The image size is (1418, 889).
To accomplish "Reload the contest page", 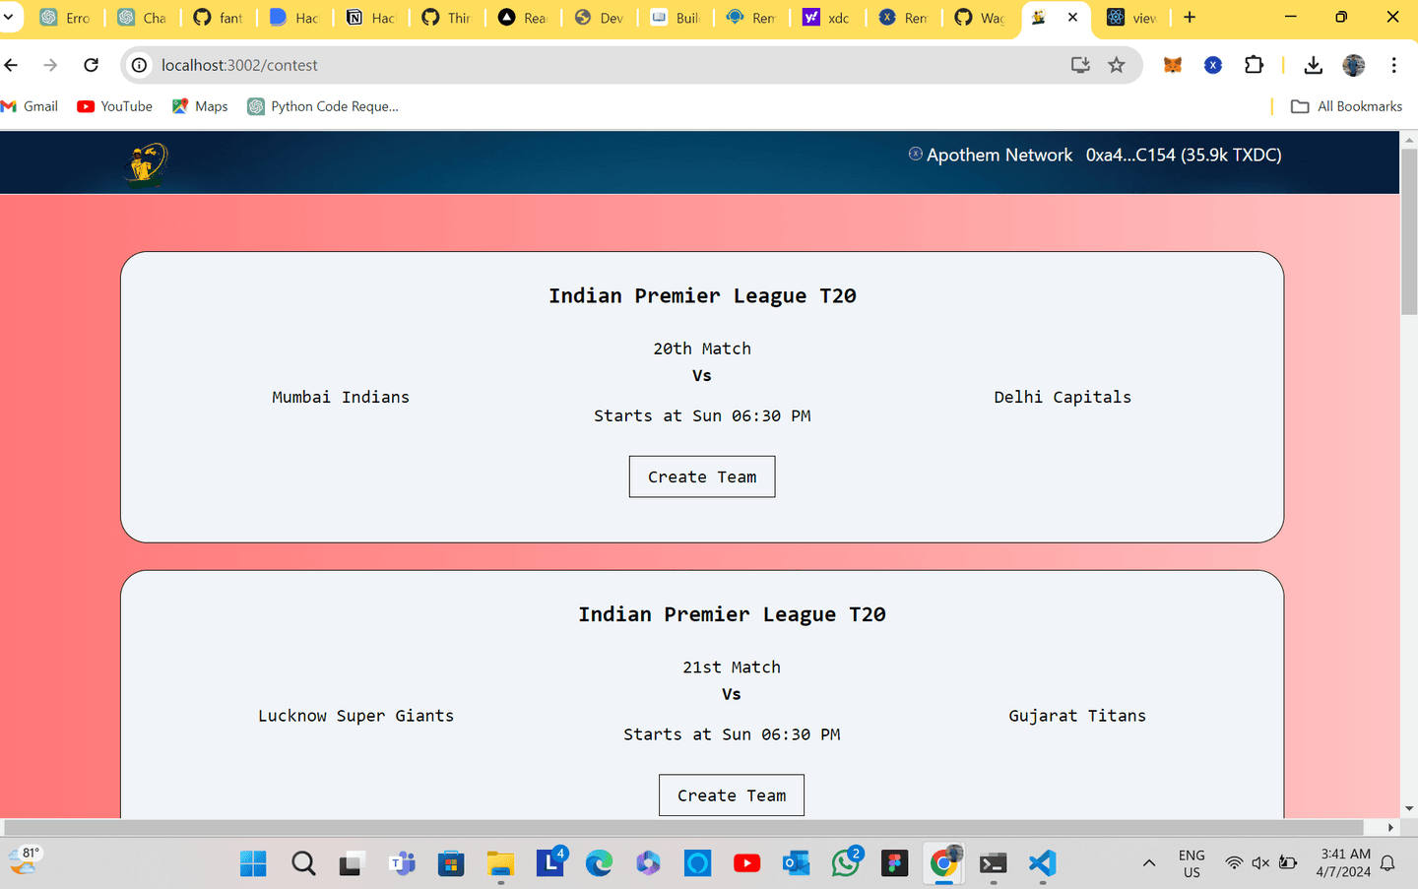I will 91,65.
